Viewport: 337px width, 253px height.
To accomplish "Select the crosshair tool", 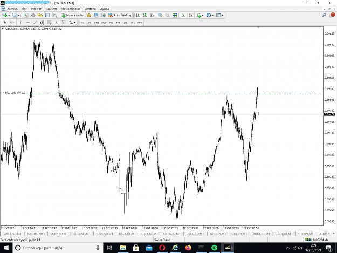I will [x=12, y=22].
